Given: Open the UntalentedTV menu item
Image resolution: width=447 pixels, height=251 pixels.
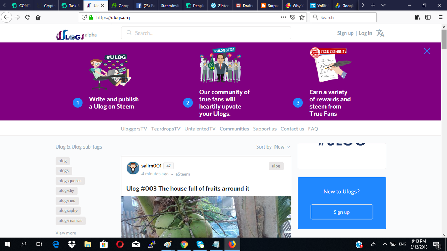Looking at the screenshot, I should coord(200,129).
